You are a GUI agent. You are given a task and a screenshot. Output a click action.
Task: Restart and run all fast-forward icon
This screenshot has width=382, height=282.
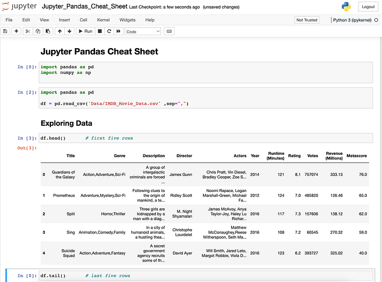click(118, 31)
